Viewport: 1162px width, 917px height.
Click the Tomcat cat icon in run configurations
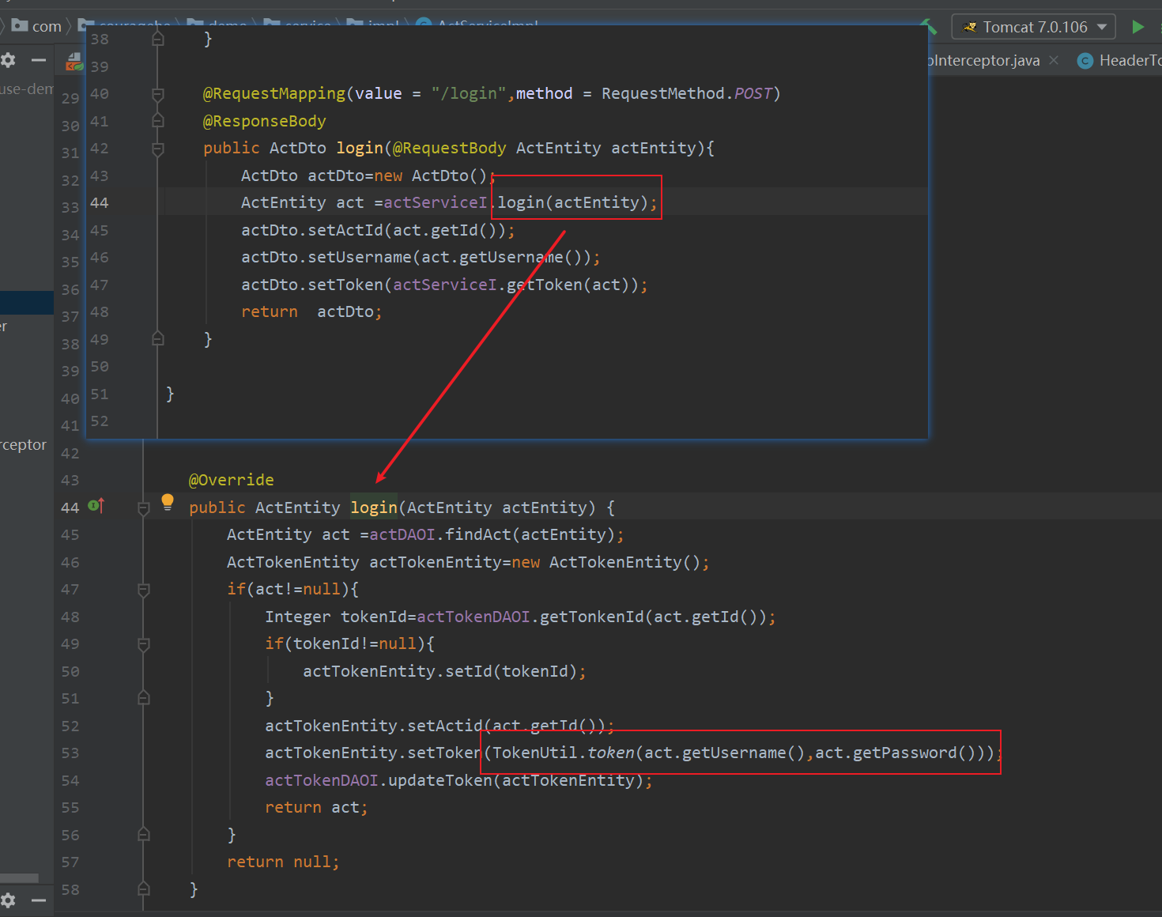(970, 27)
